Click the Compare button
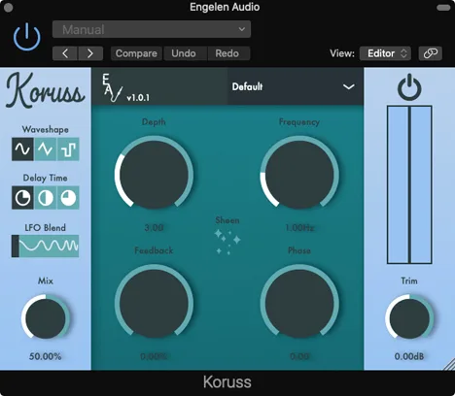Image resolution: width=455 pixels, height=396 pixels. (x=136, y=53)
